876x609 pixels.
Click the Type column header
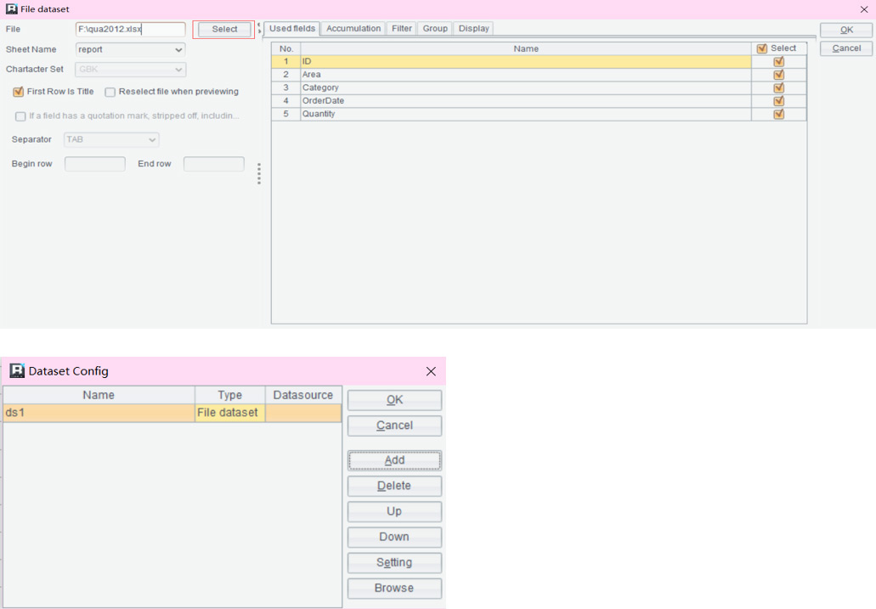coord(229,395)
